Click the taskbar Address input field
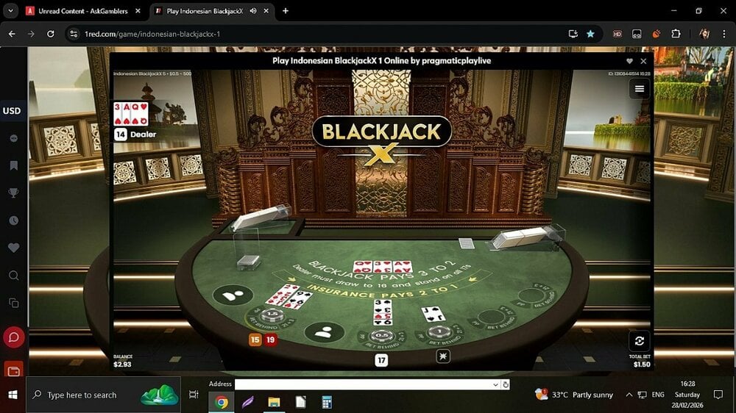 363,384
